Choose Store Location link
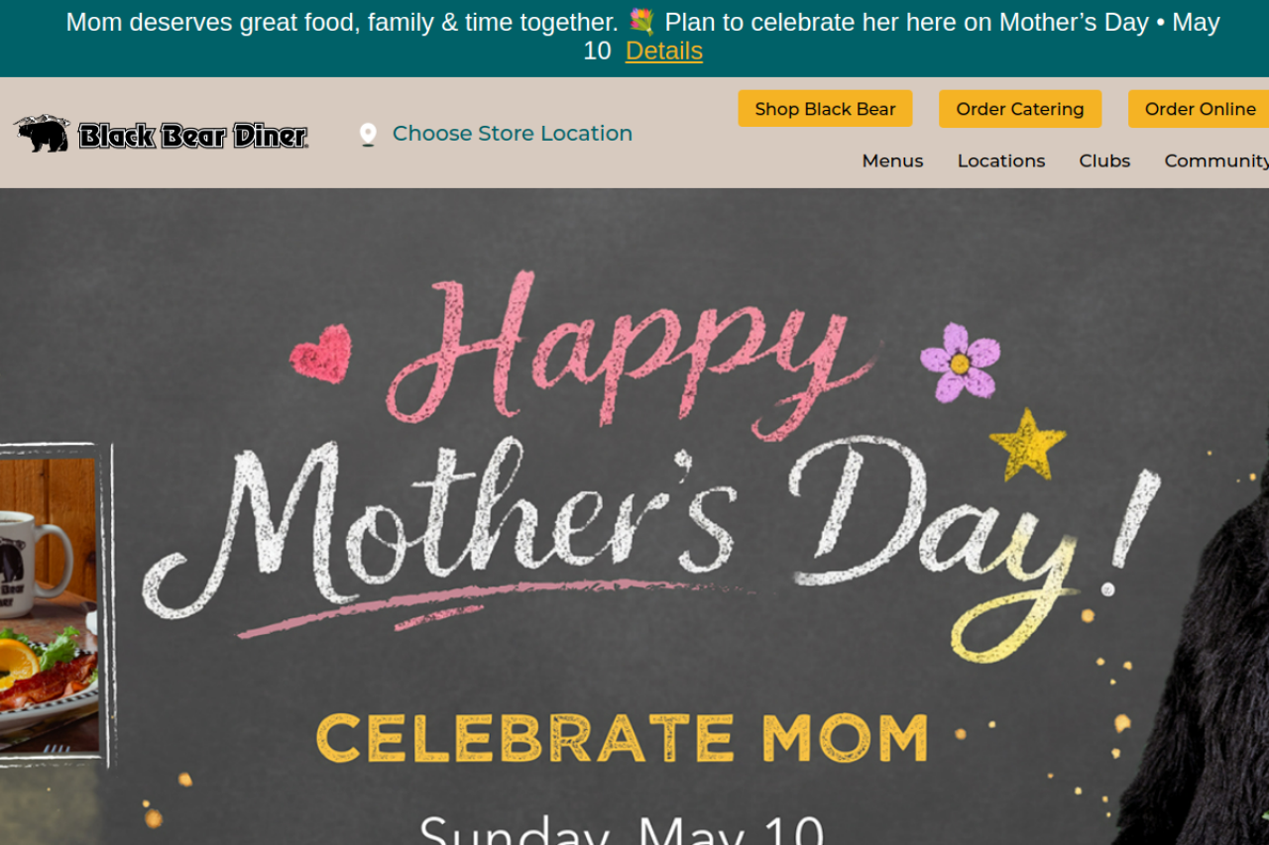This screenshot has height=845, width=1269. [512, 134]
